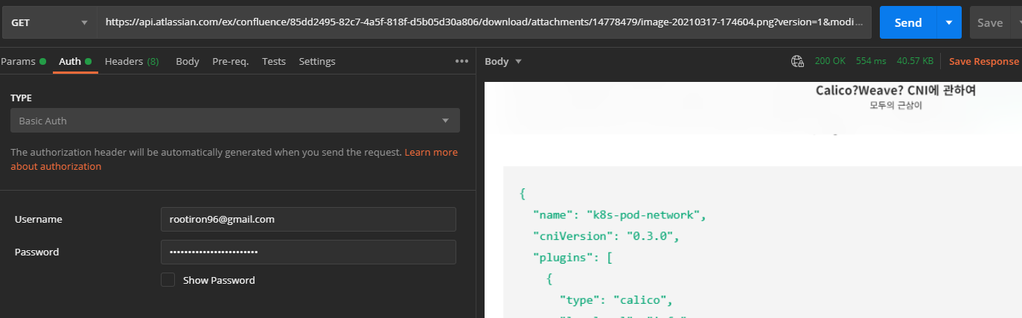This screenshot has height=318, width=1022.
Task: Open the three-dot more options menu
Action: click(x=462, y=61)
